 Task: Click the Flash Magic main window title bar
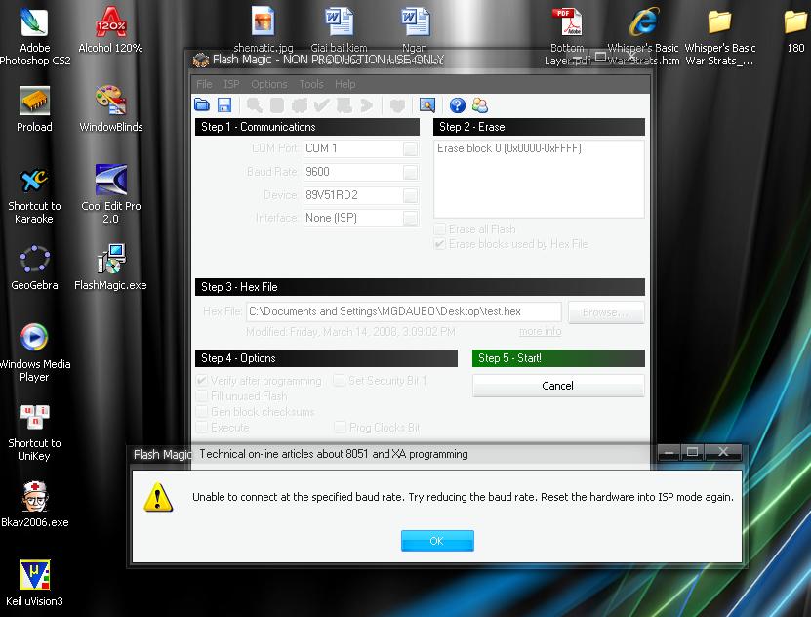(420, 59)
